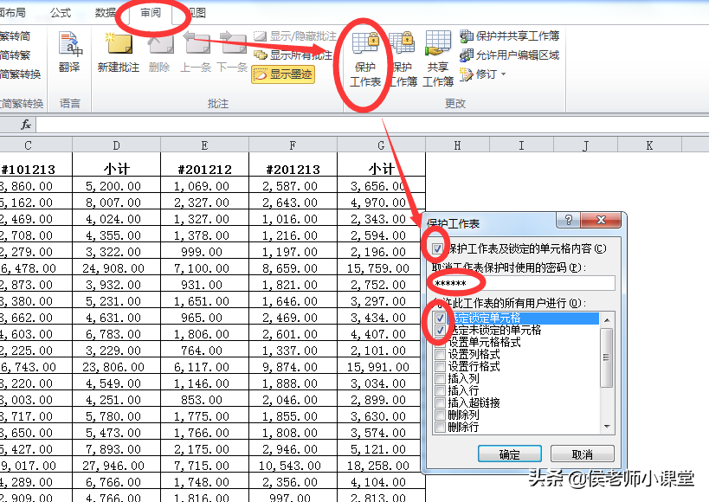The image size is (709, 502).
Task: Go to next comment (下一条)
Action: tap(232, 52)
